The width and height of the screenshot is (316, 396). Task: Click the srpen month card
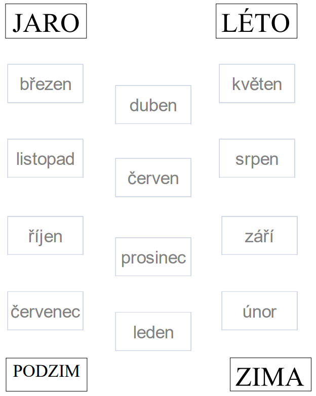pos(257,158)
